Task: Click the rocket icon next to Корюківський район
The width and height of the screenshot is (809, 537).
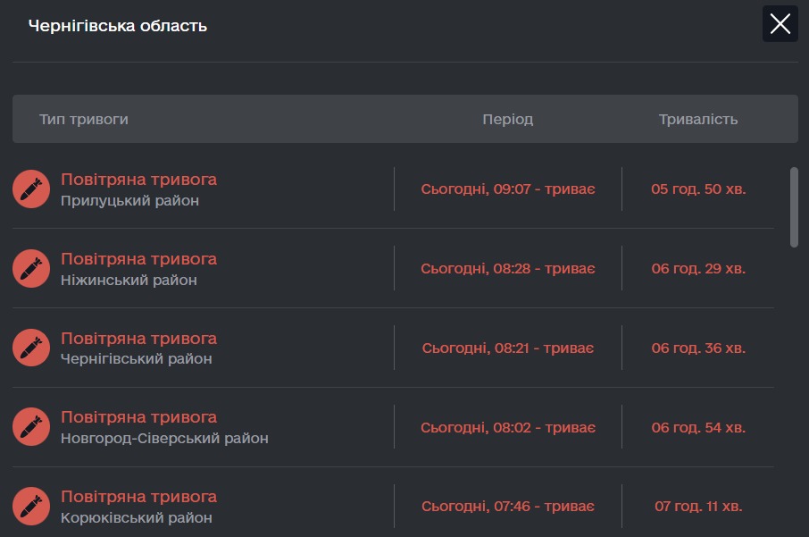Action: pyautogui.click(x=31, y=506)
